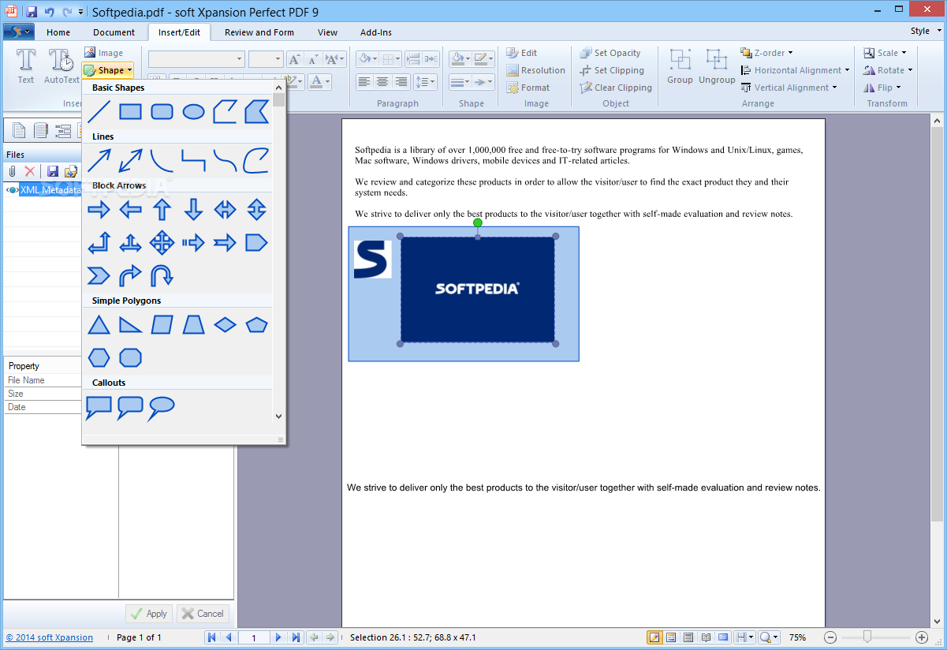Click the AutoText tool
The image size is (947, 650).
coord(62,66)
